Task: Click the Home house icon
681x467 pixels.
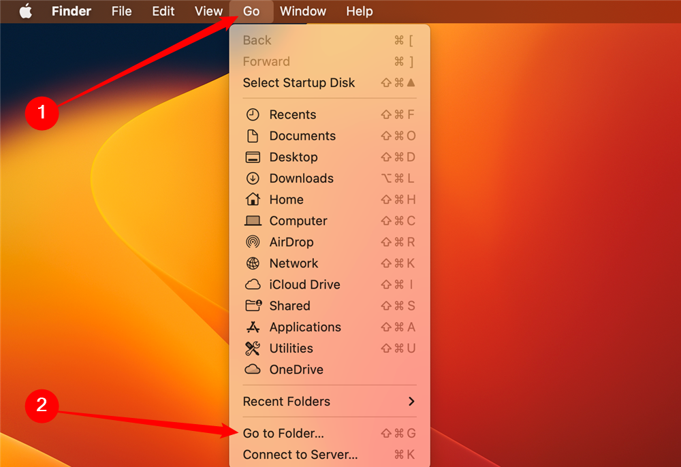Action: [253, 199]
